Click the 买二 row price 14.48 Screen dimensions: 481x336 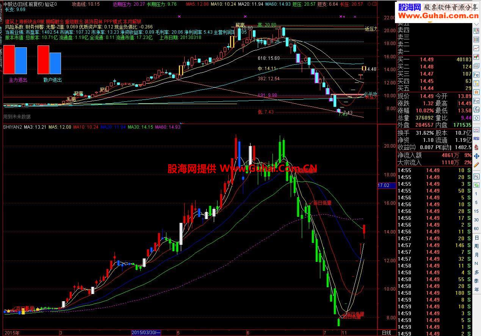point(427,67)
